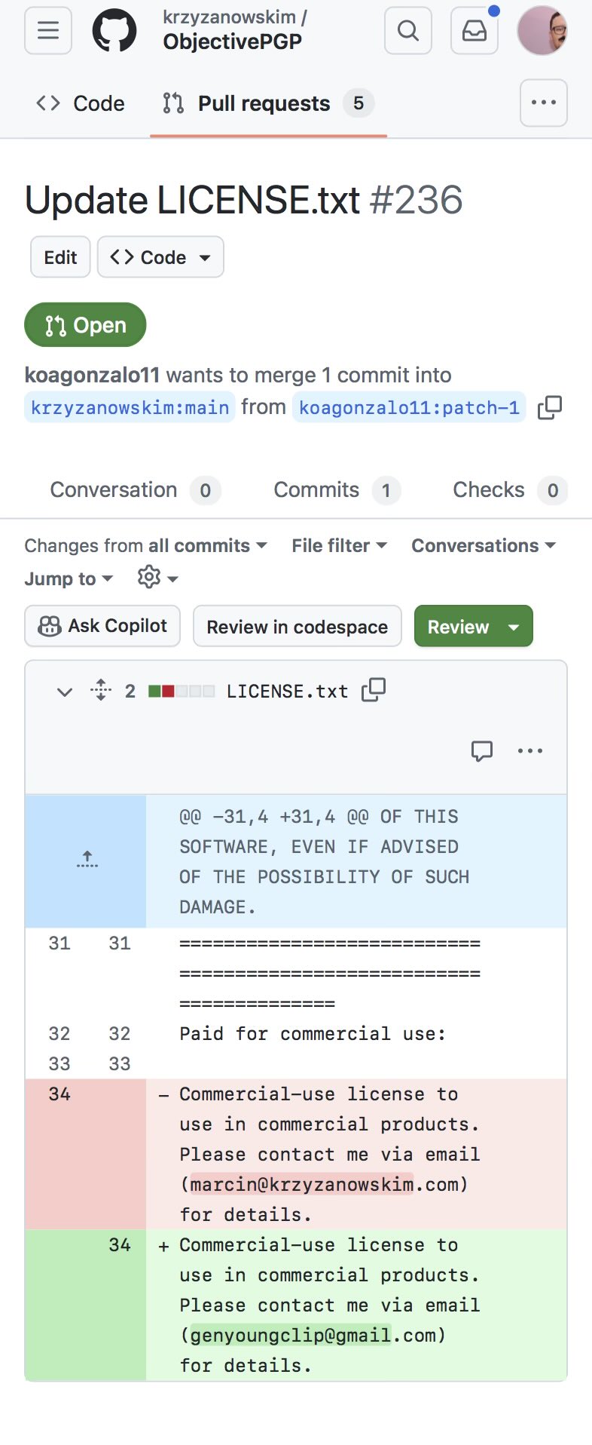
Task: Open the notifications inbox icon
Action: pyautogui.click(x=475, y=30)
